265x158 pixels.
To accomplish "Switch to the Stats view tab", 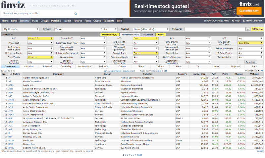I will (254, 66).
